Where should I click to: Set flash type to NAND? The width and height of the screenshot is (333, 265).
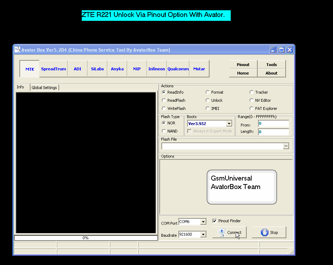coord(170,131)
